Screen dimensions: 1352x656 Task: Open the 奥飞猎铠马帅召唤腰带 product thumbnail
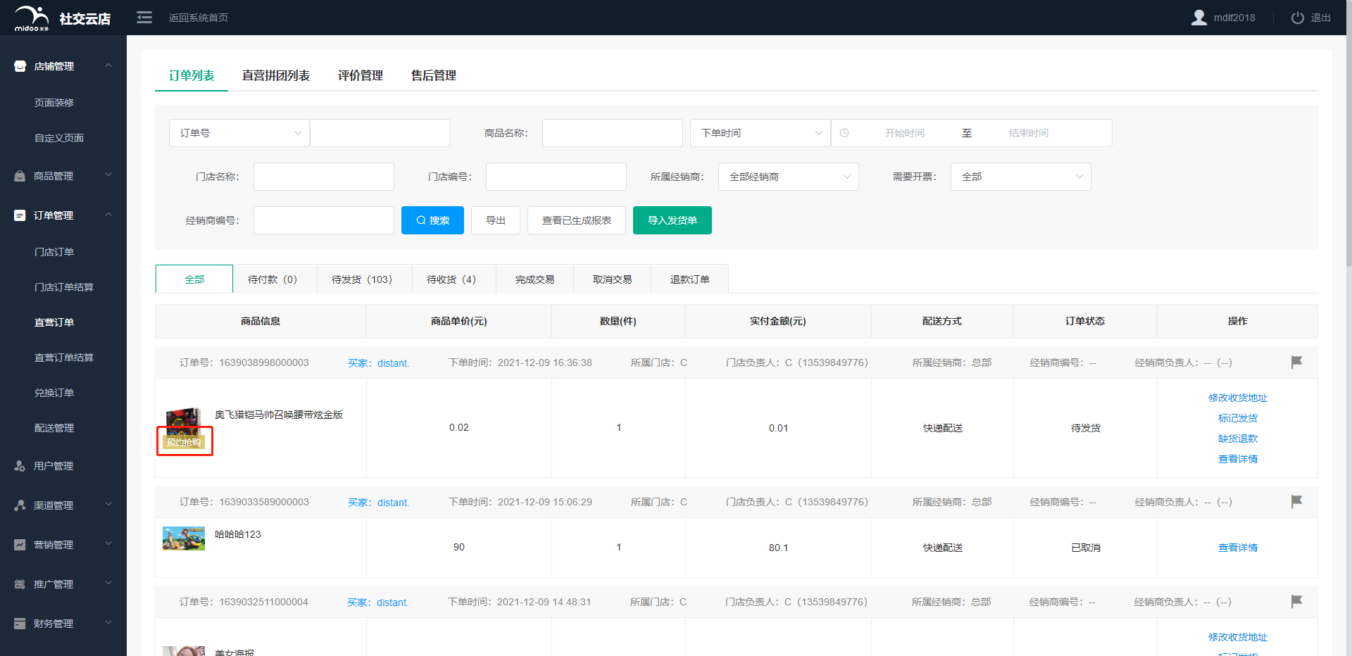point(184,428)
